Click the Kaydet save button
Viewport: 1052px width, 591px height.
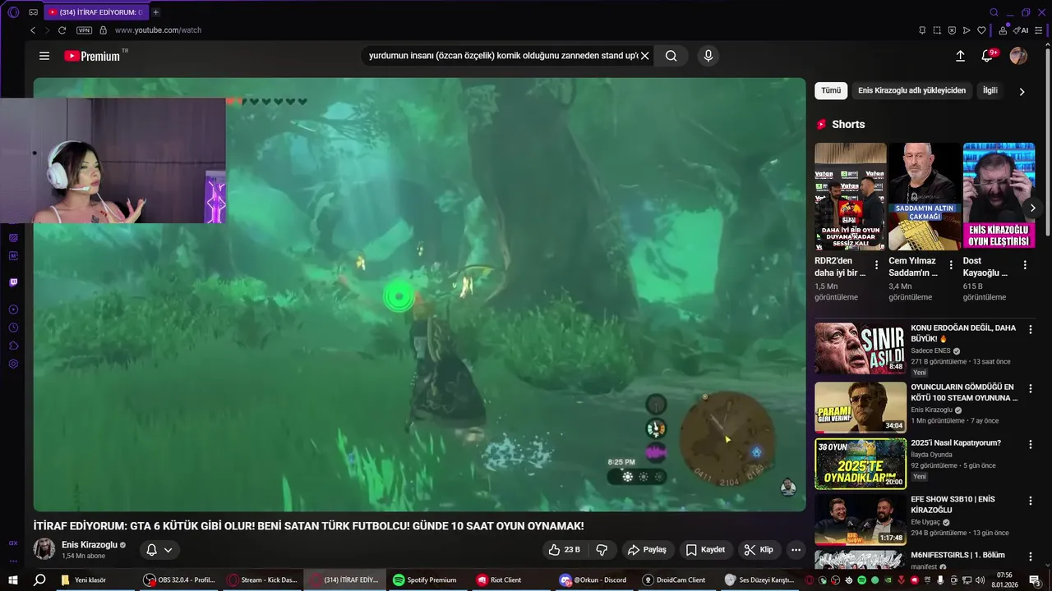(x=706, y=550)
